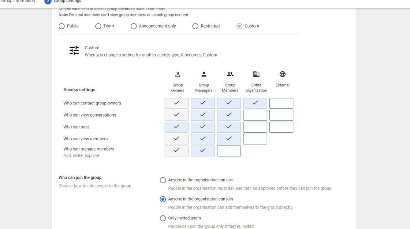Select Only invited users option

[163, 218]
